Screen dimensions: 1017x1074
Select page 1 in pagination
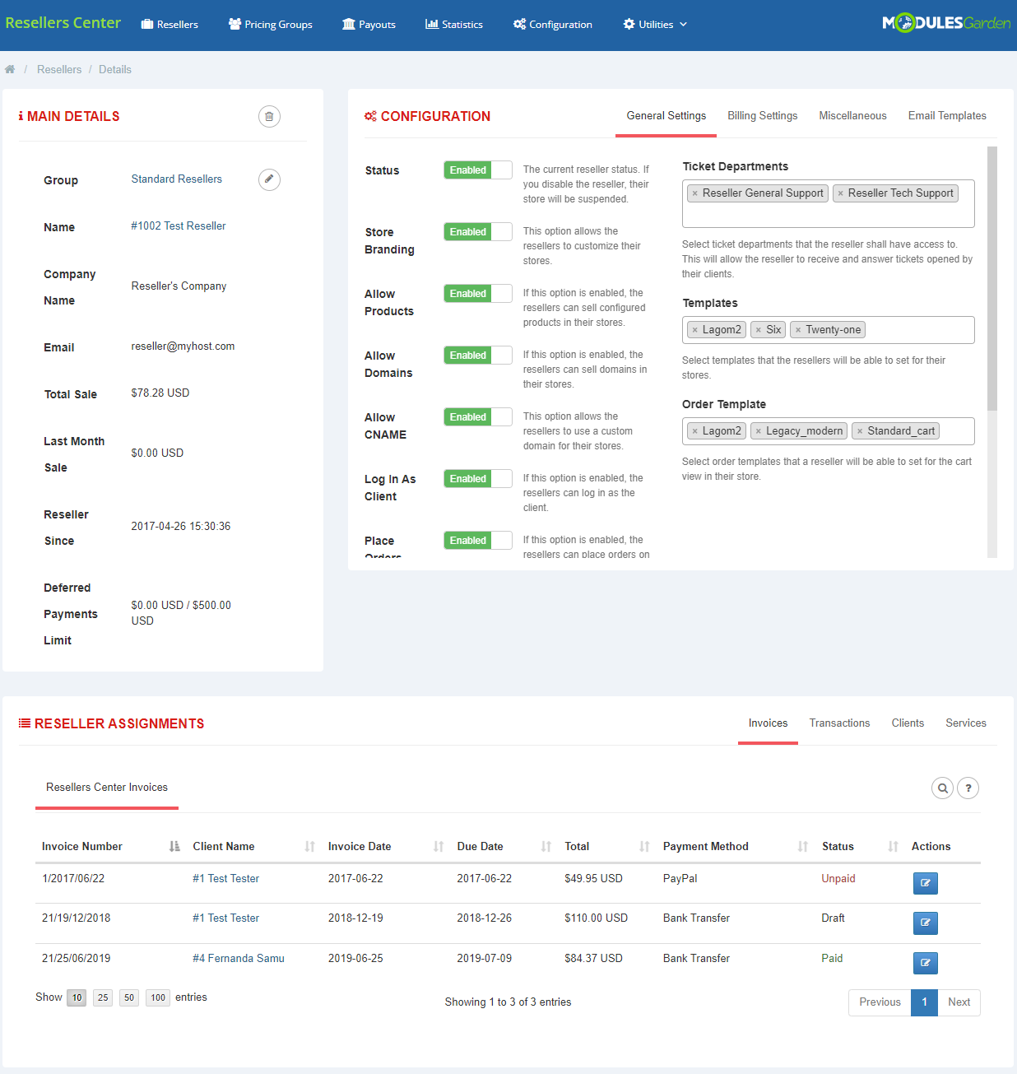click(x=925, y=1002)
